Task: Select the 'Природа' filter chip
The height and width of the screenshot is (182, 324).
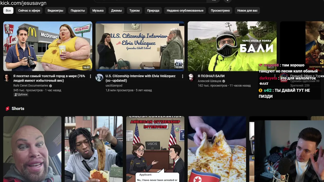Action: coord(153,10)
